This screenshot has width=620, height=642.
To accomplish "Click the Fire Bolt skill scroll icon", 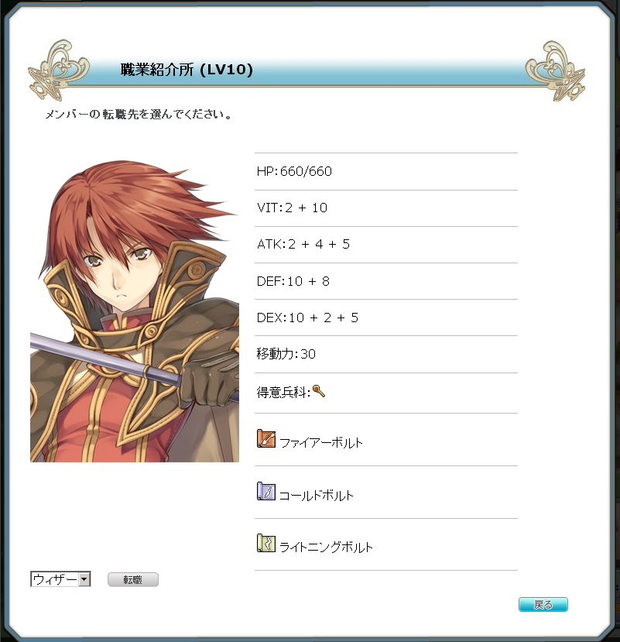I will 266,438.
